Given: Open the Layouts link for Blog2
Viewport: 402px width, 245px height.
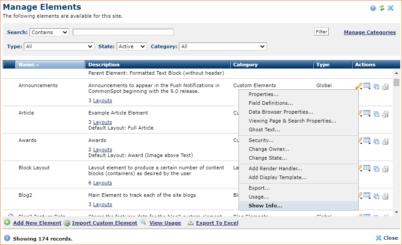Looking at the screenshot, I should pyautogui.click(x=102, y=204).
